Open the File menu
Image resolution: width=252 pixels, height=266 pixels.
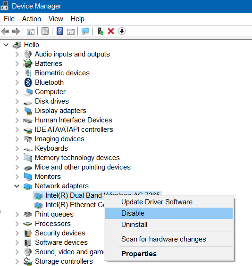click(x=9, y=19)
